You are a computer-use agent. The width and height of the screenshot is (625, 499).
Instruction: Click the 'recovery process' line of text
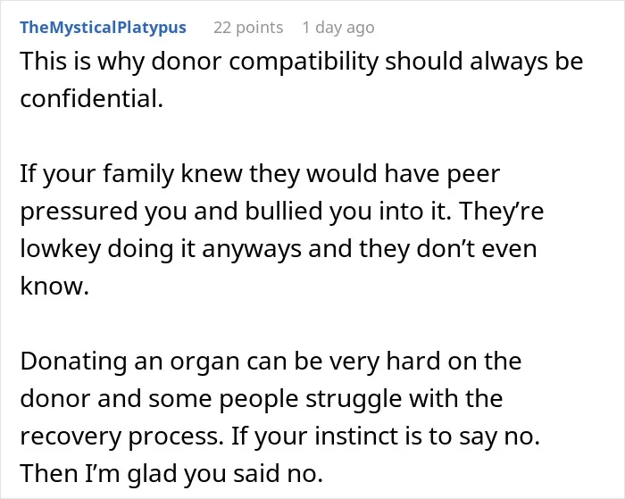pos(279,437)
